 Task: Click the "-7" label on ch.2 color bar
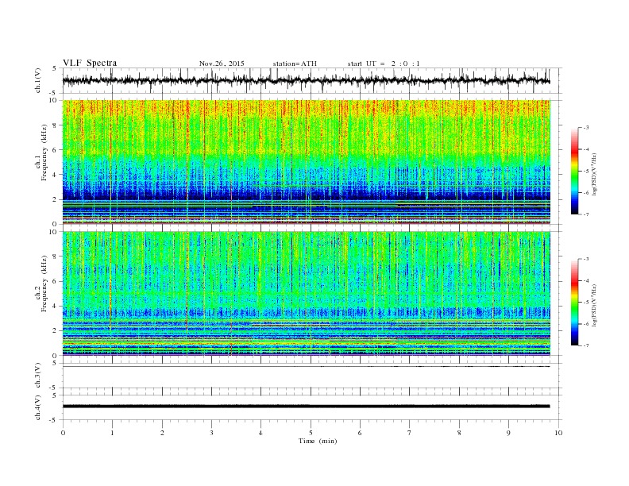click(586, 345)
